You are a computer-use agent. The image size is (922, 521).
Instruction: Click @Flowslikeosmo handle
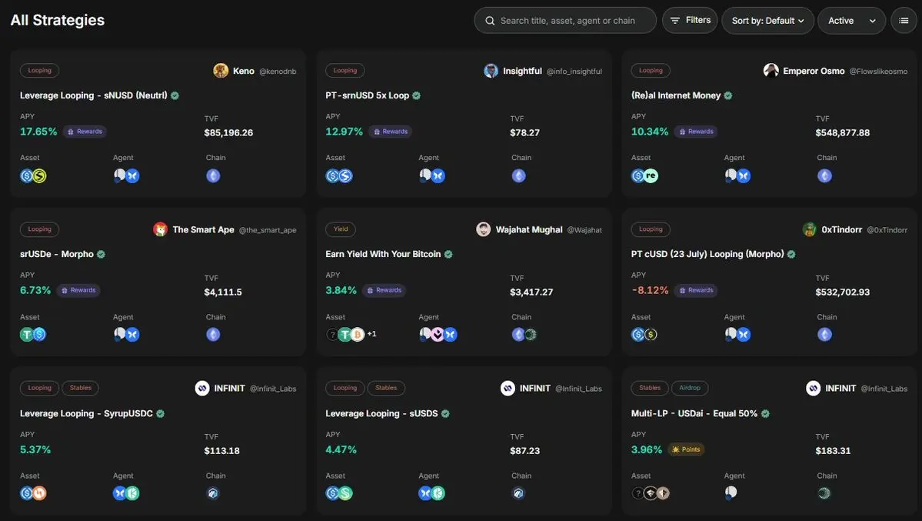click(878, 72)
